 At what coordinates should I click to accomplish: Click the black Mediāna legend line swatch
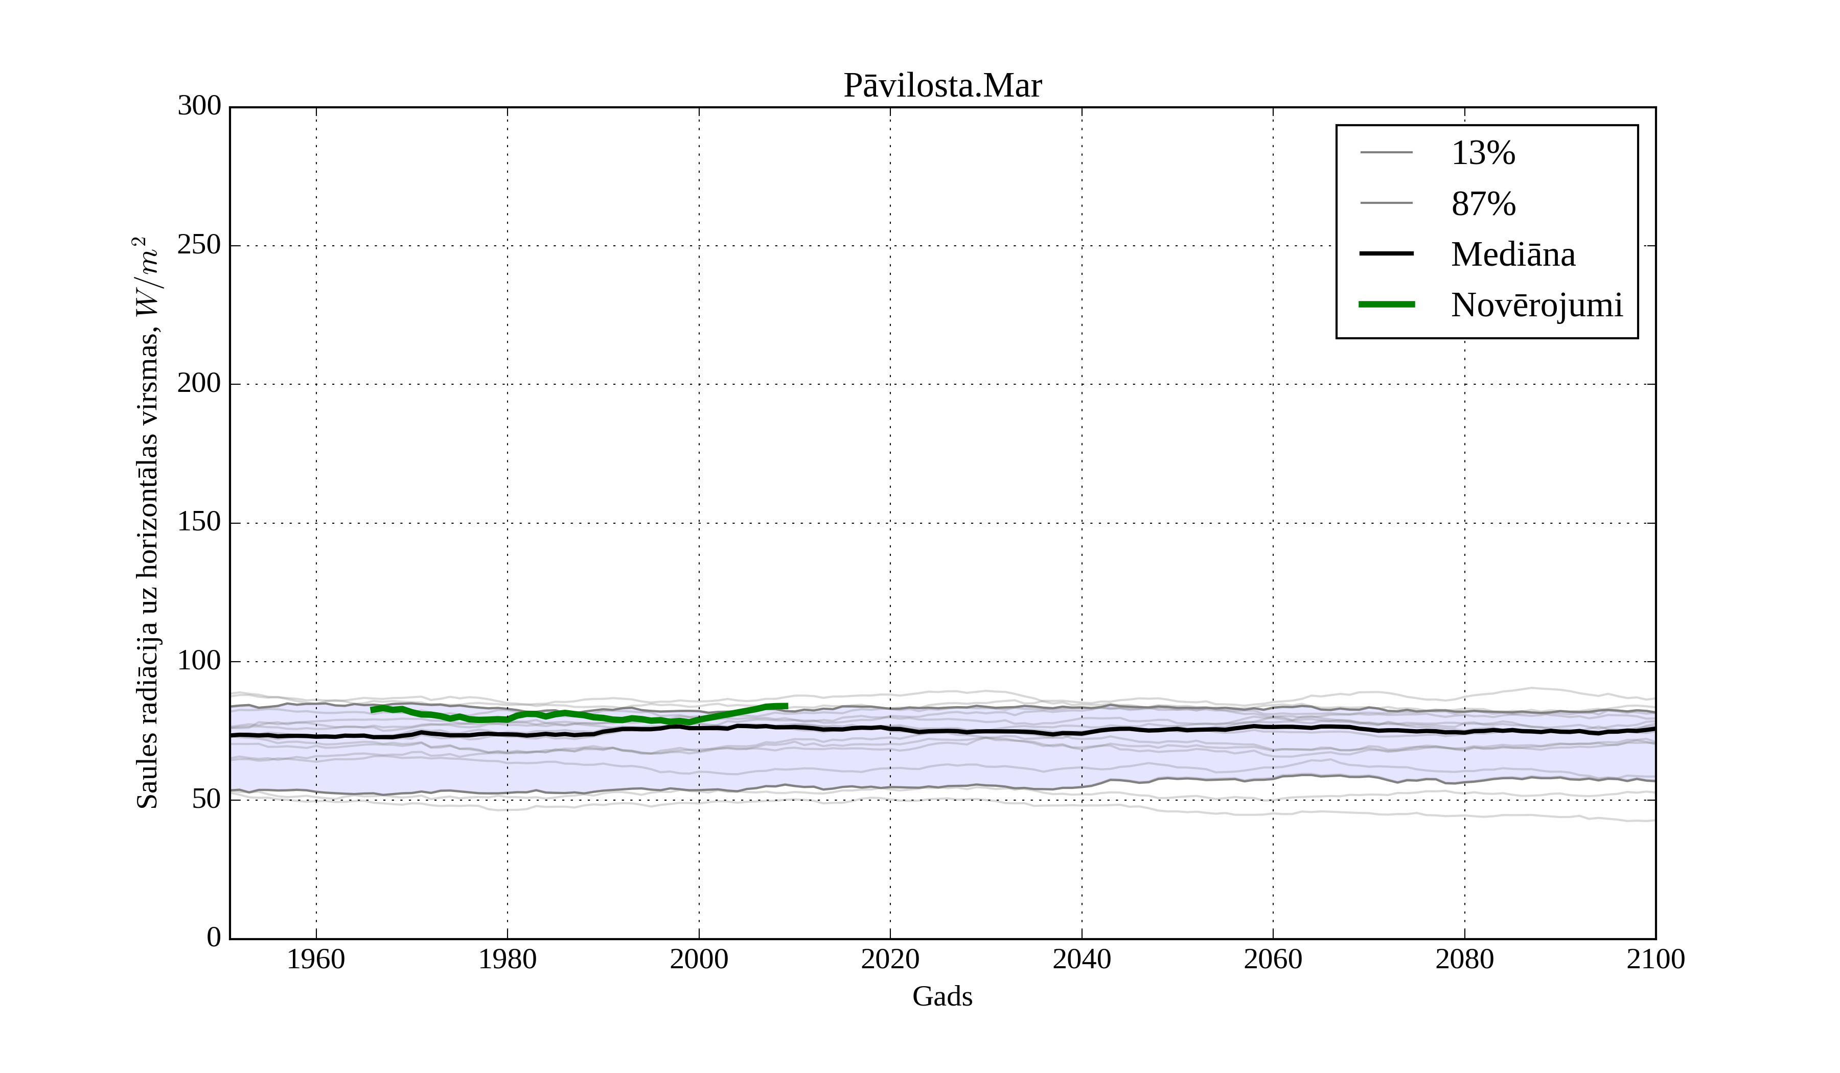(x=1387, y=253)
